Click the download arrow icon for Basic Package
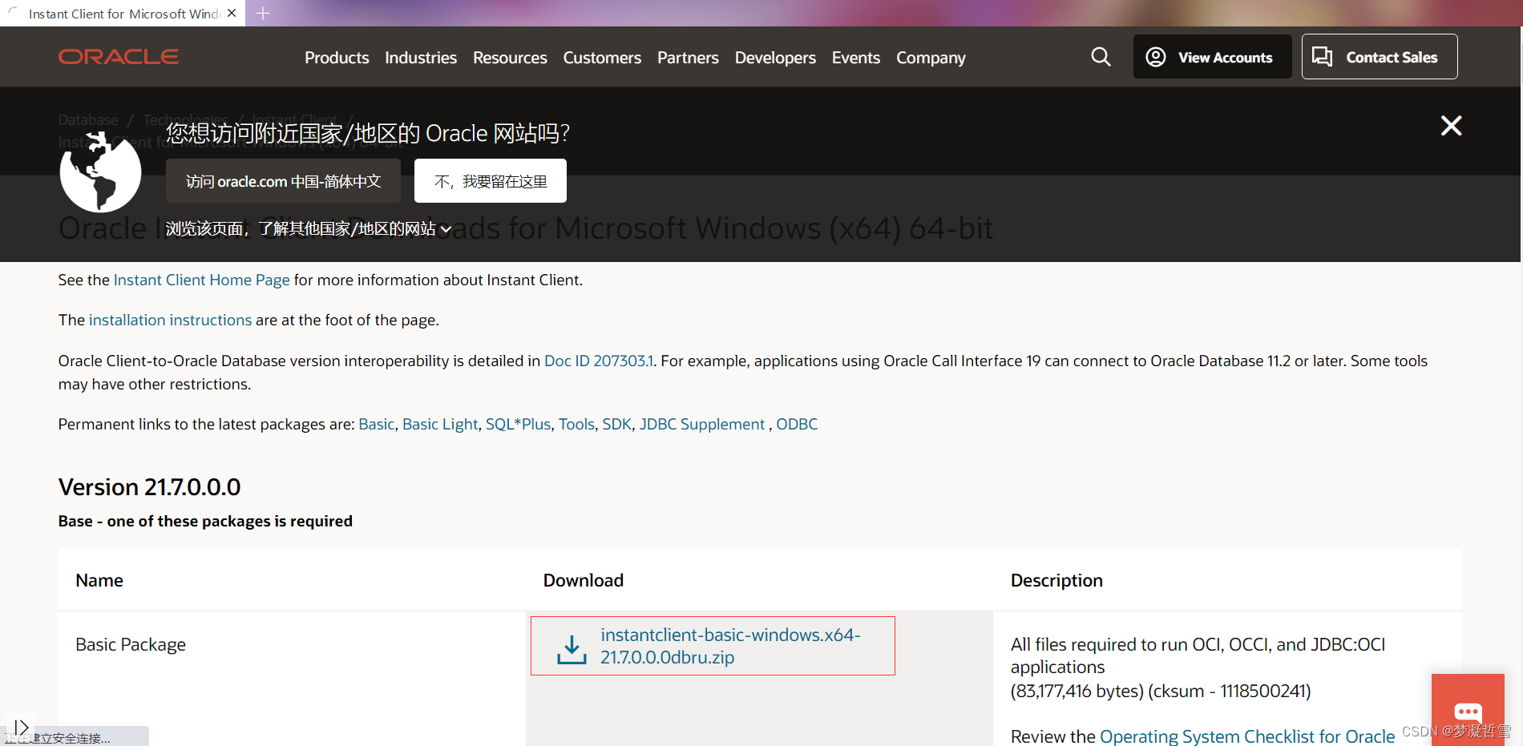Screen dimensions: 1523x746 click(x=572, y=650)
